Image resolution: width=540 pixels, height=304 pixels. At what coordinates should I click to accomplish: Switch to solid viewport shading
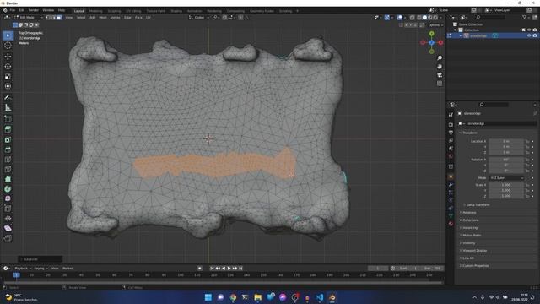424,17
